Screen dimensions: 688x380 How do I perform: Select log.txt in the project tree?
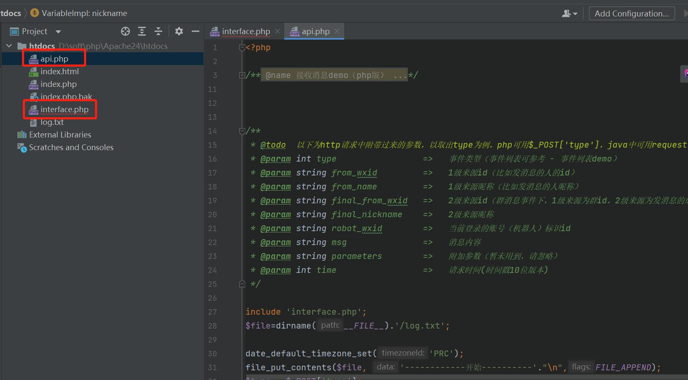click(x=52, y=122)
